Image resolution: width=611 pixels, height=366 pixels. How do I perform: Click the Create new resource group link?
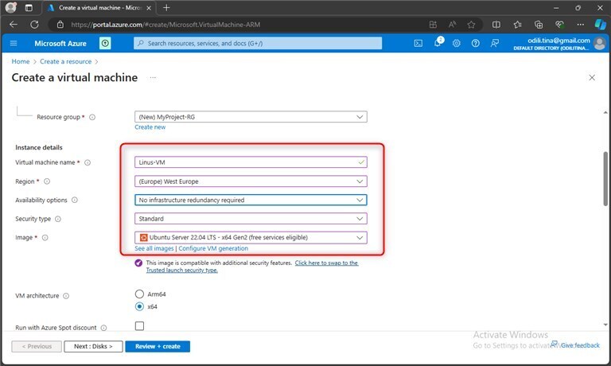150,127
